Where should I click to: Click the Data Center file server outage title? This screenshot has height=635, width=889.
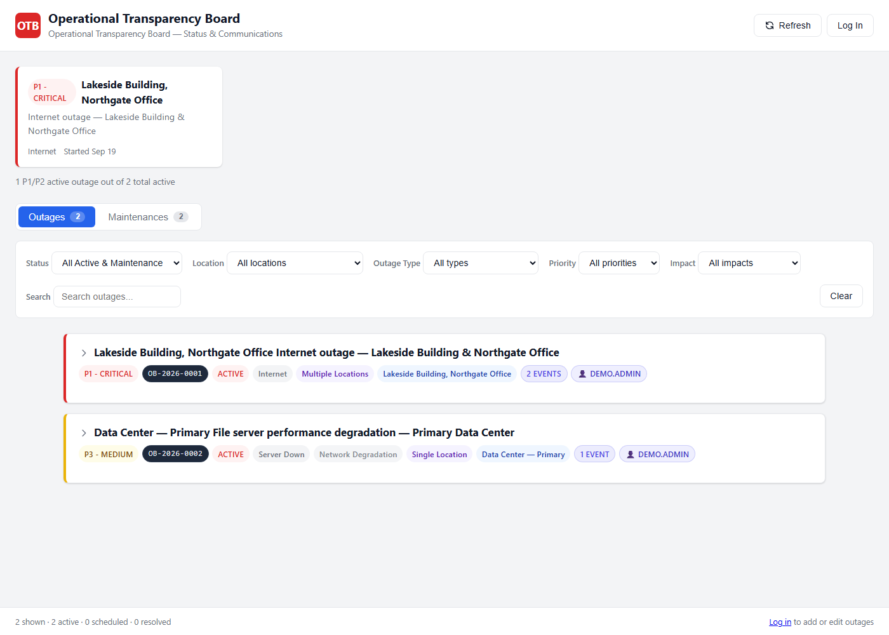tap(304, 432)
